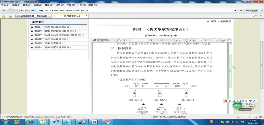Open Sogou skin shirt icon
The width and height of the screenshot is (264, 125).
click(250, 101)
